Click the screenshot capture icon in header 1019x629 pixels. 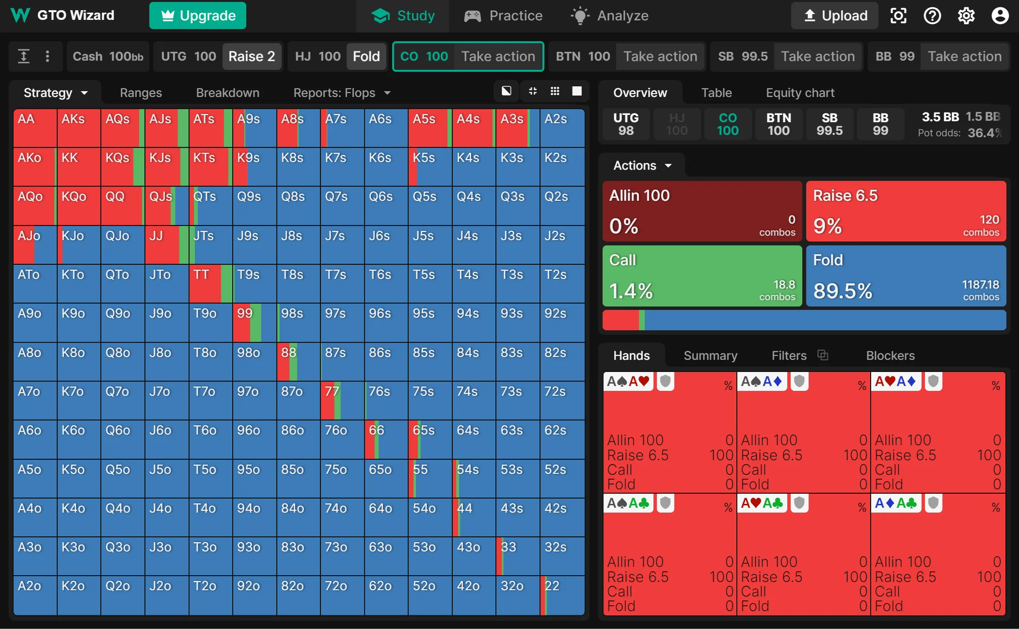[x=898, y=16]
